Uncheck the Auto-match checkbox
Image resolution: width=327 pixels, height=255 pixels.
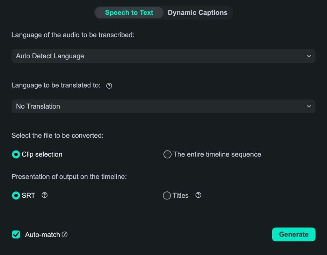[x=16, y=234]
